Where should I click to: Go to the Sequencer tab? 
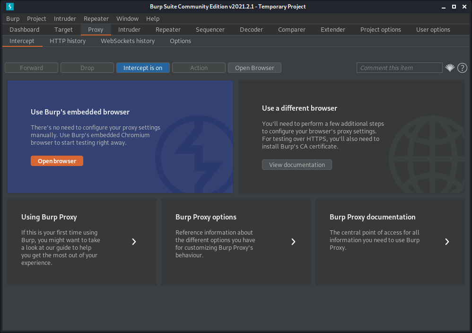coord(210,29)
